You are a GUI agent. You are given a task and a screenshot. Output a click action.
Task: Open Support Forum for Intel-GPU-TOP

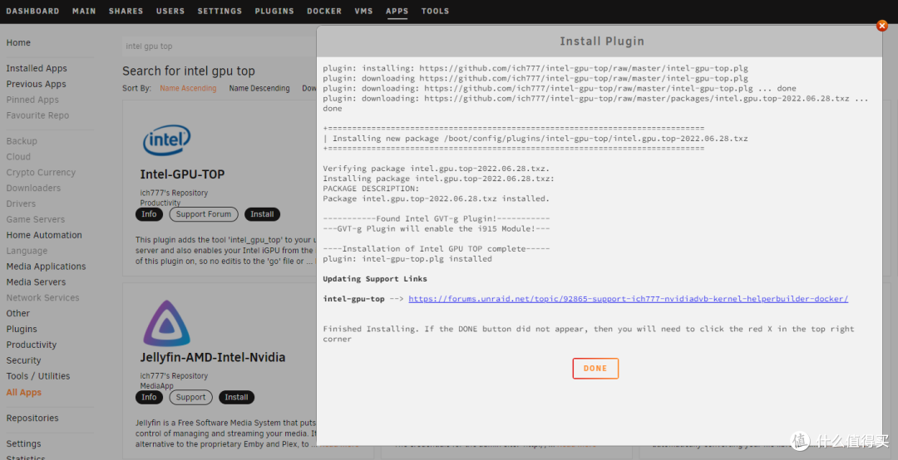click(x=203, y=214)
